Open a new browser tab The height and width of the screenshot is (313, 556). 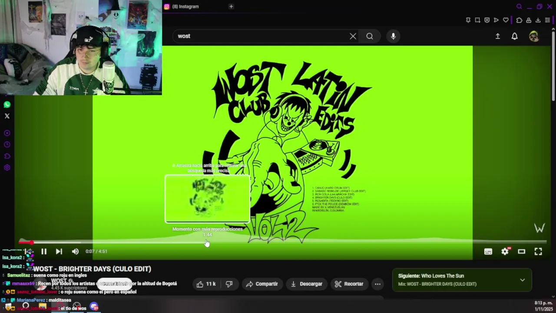231,7
